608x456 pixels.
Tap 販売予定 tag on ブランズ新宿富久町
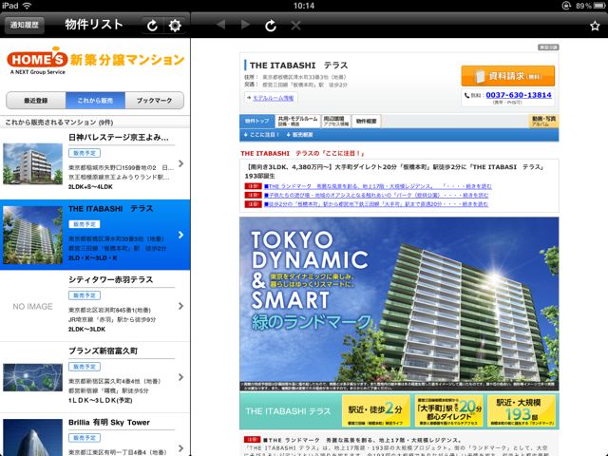[85, 367]
